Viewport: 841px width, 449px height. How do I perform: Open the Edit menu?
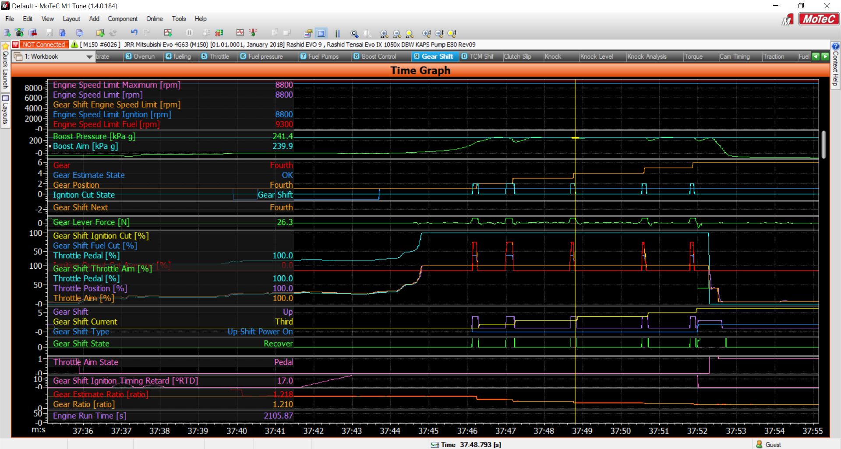(x=28, y=19)
